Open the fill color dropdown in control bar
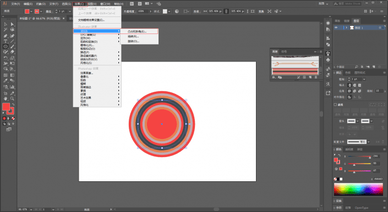The height and width of the screenshot is (212, 388). tap(31, 12)
